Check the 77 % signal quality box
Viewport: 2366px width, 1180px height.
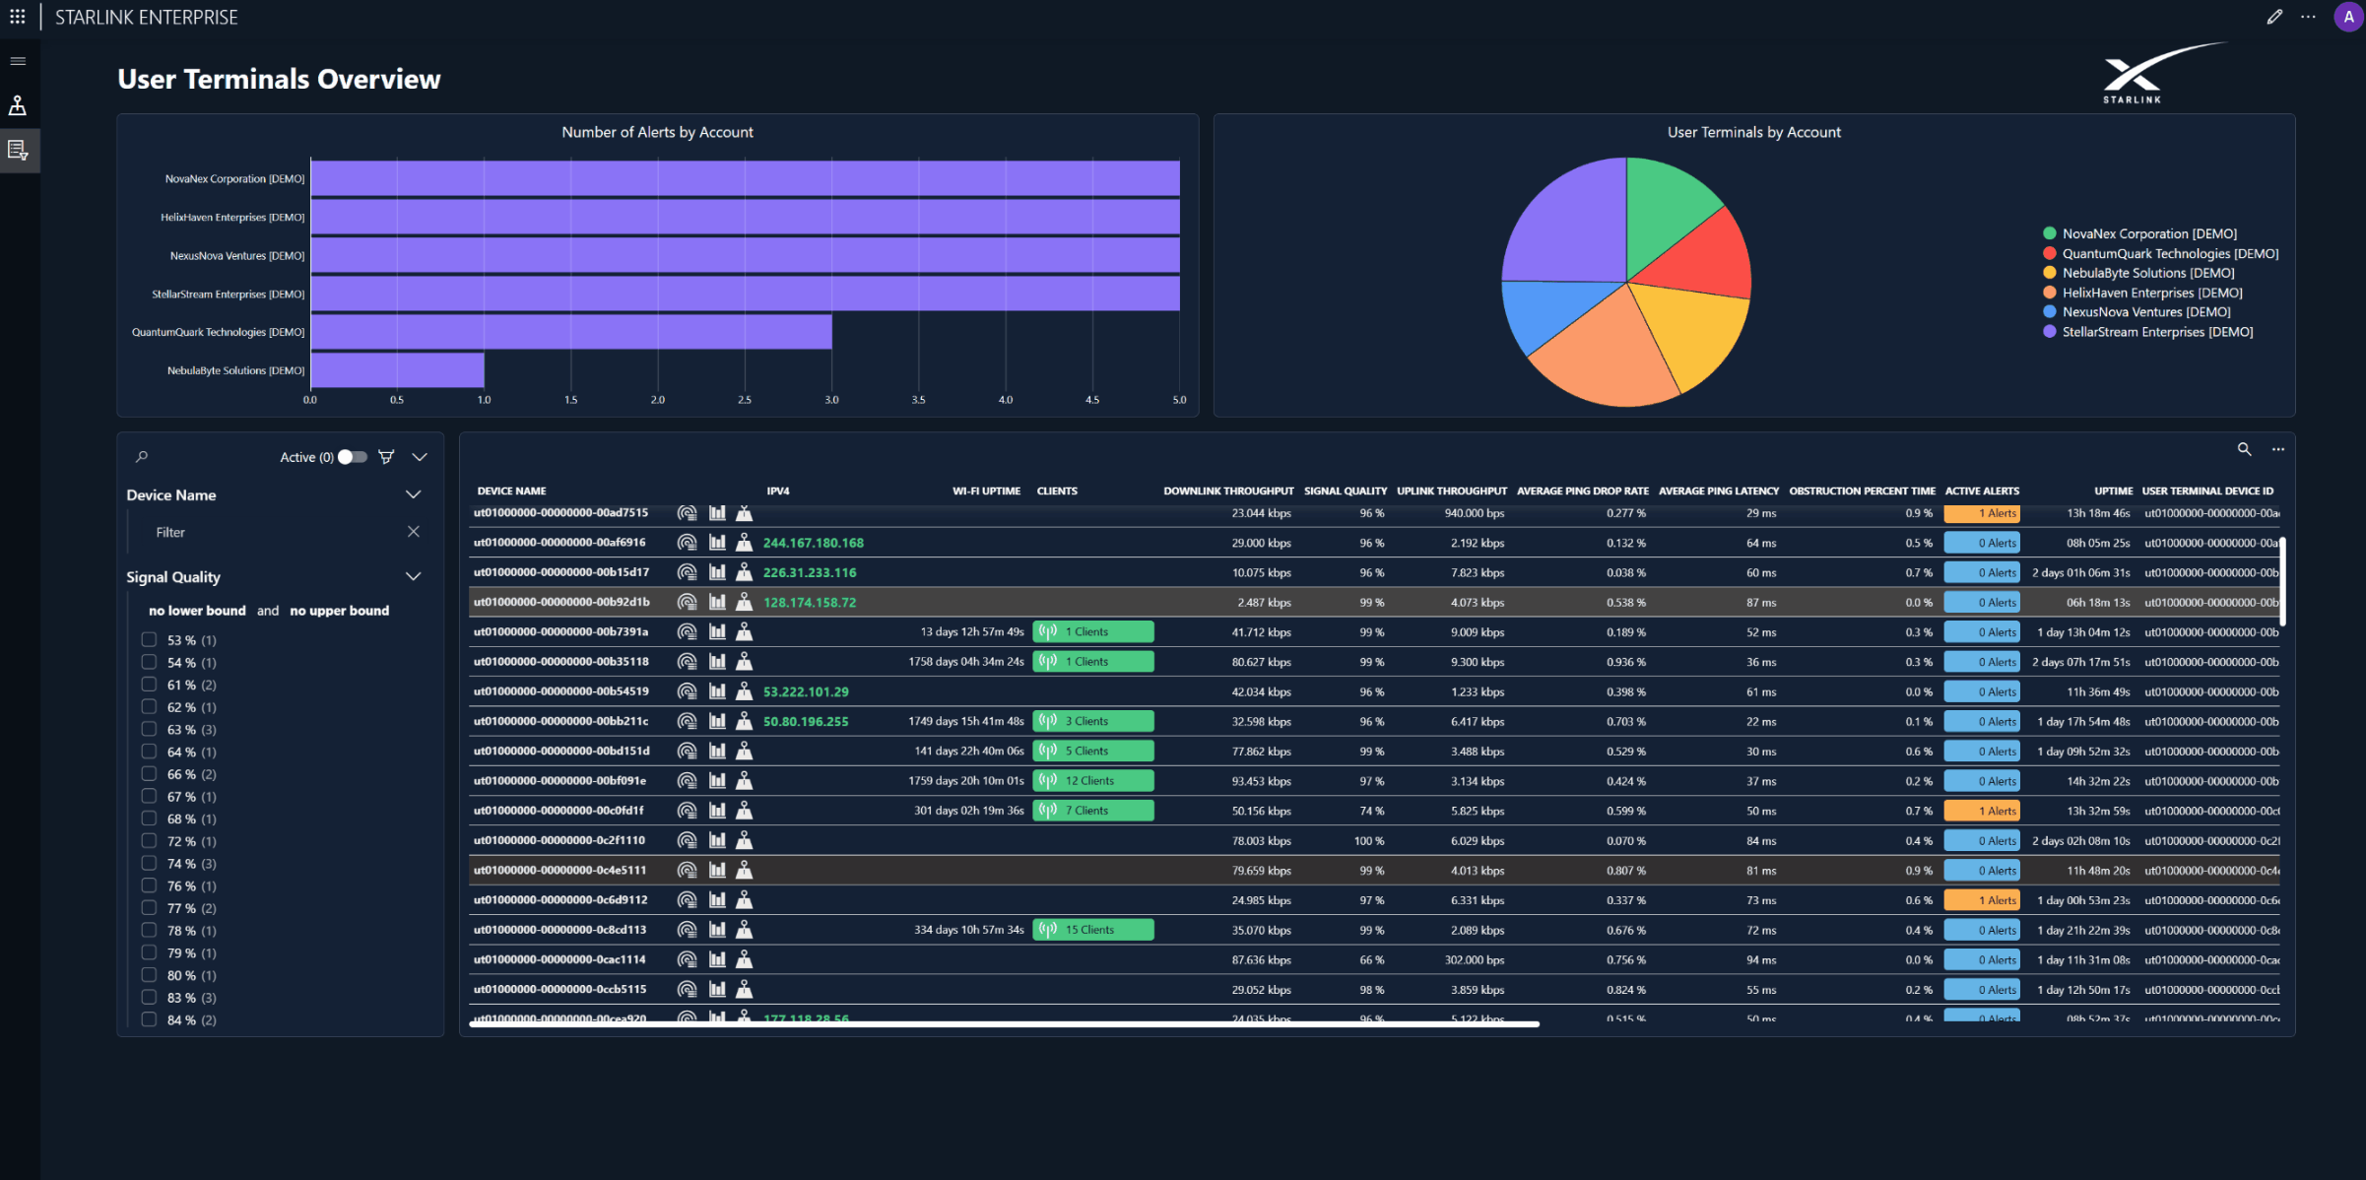point(149,908)
